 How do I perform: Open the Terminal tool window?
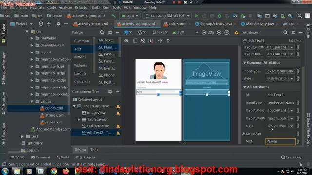pyautogui.click(x=40, y=157)
